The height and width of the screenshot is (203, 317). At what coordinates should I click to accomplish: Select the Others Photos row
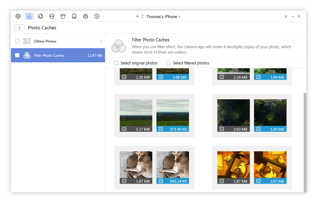58,41
